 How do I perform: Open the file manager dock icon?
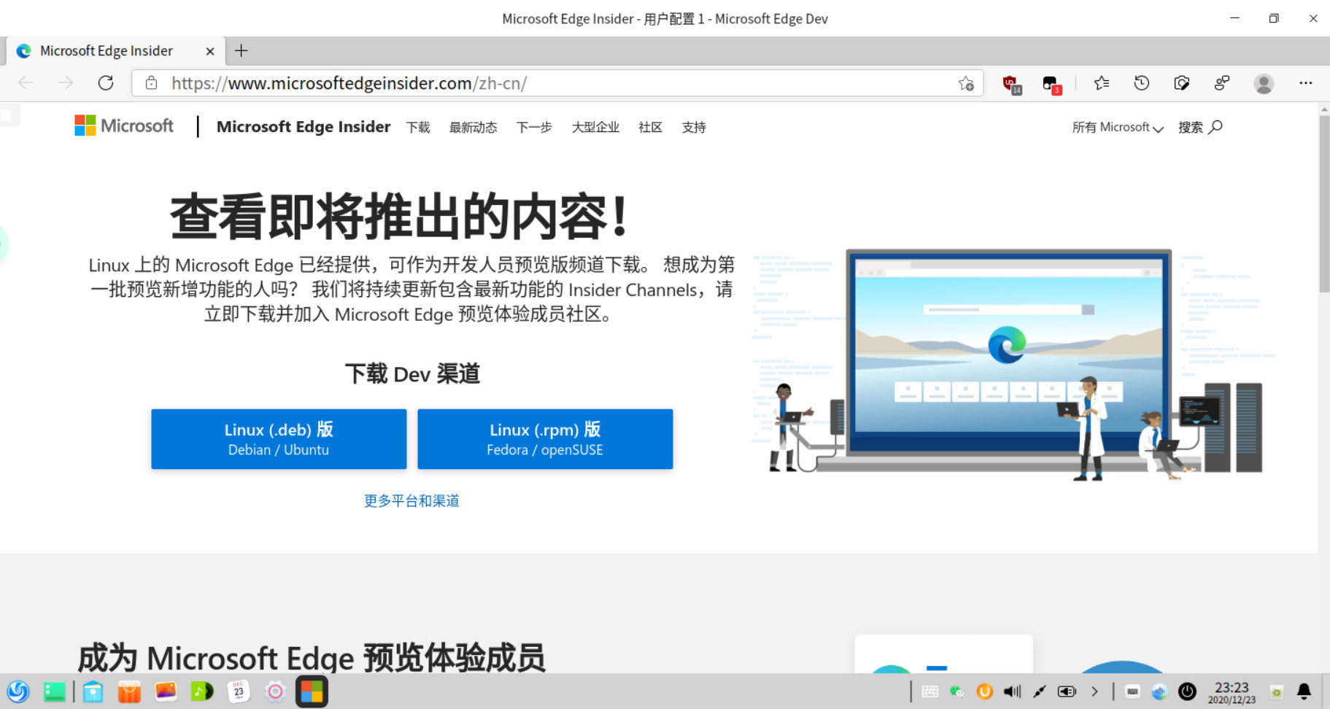pyautogui.click(x=93, y=691)
